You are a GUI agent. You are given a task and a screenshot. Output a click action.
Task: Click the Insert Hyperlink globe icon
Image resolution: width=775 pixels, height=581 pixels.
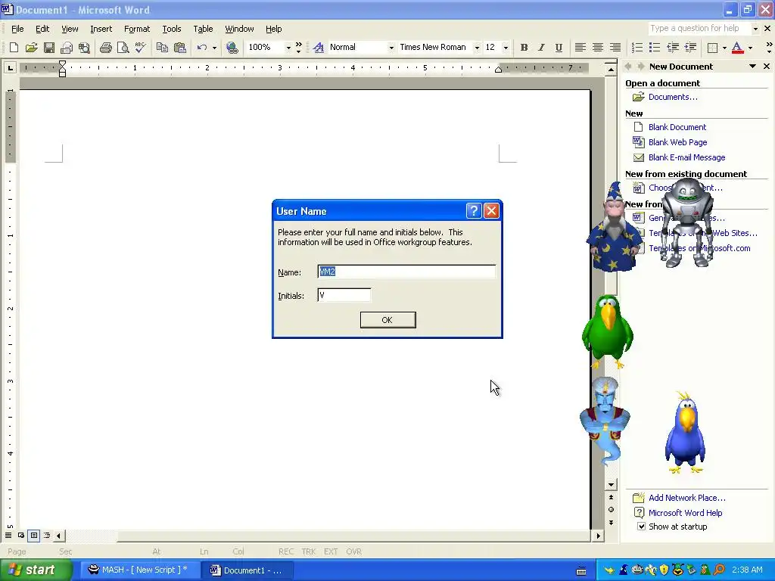pyautogui.click(x=232, y=48)
